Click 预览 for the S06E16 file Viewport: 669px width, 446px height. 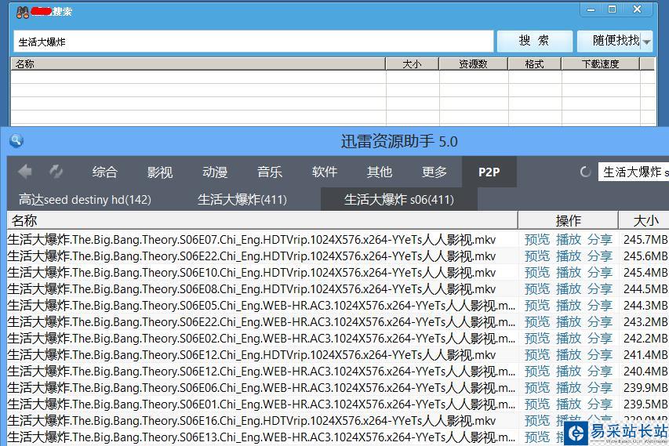coord(536,421)
